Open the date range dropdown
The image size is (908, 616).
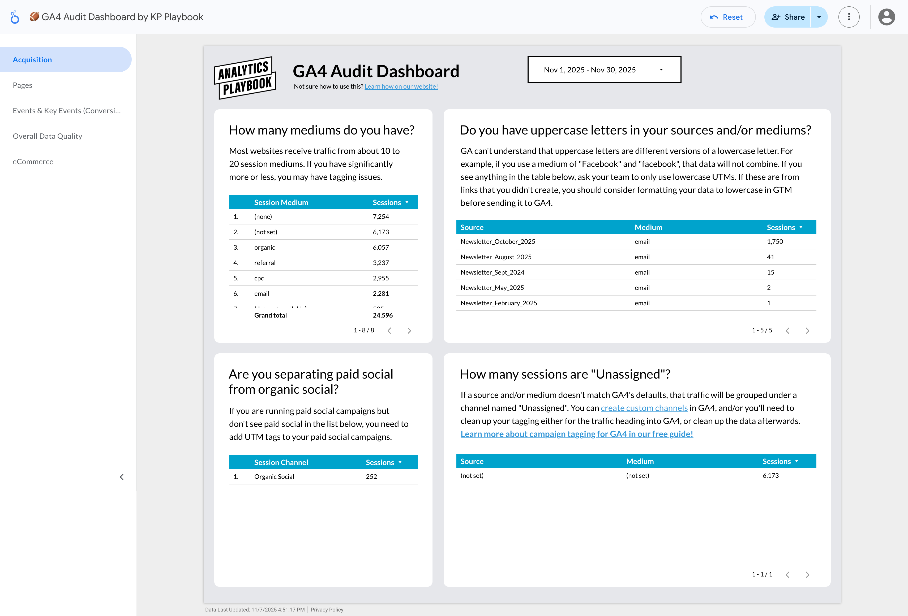click(604, 70)
